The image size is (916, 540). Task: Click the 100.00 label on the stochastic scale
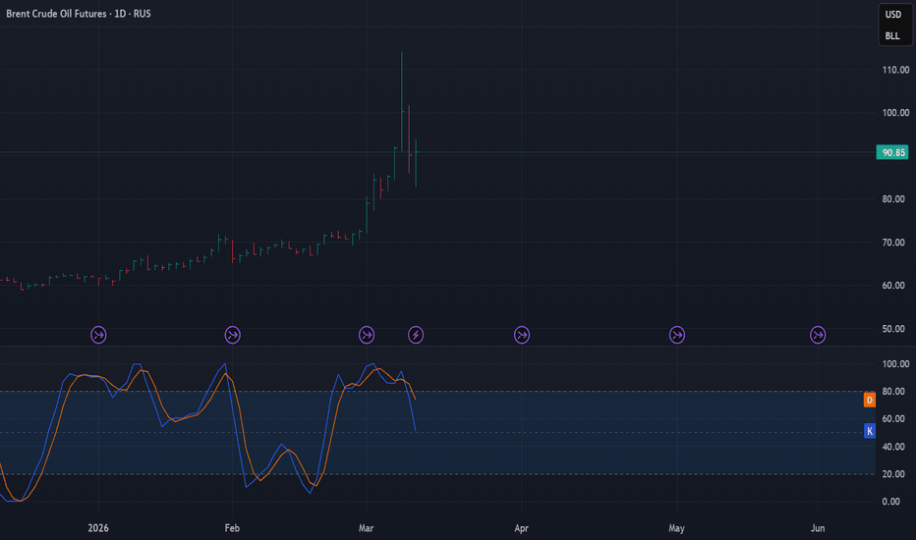895,363
